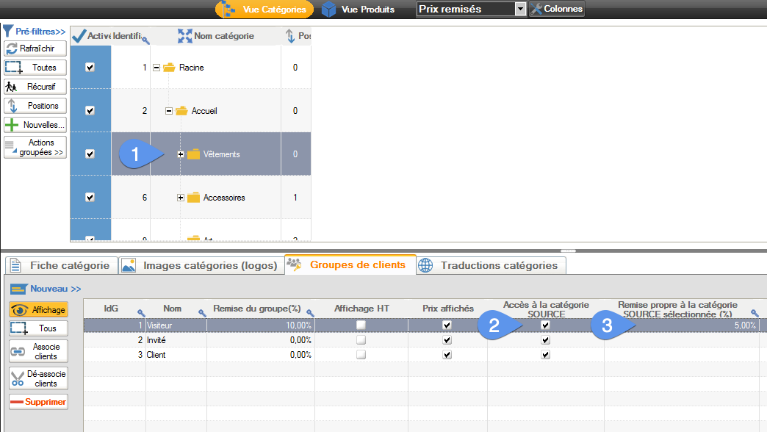The width and height of the screenshot is (767, 432).
Task: Click the Supprimer button
Action: [x=38, y=402]
